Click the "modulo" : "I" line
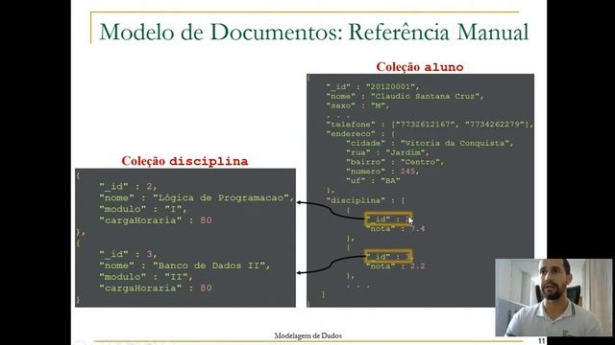Screen dimensions: 615x345 pyautogui.click(x=143, y=209)
